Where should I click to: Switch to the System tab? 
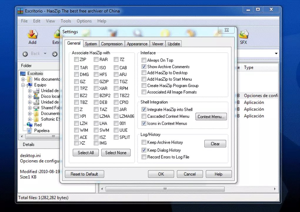tap(91, 44)
